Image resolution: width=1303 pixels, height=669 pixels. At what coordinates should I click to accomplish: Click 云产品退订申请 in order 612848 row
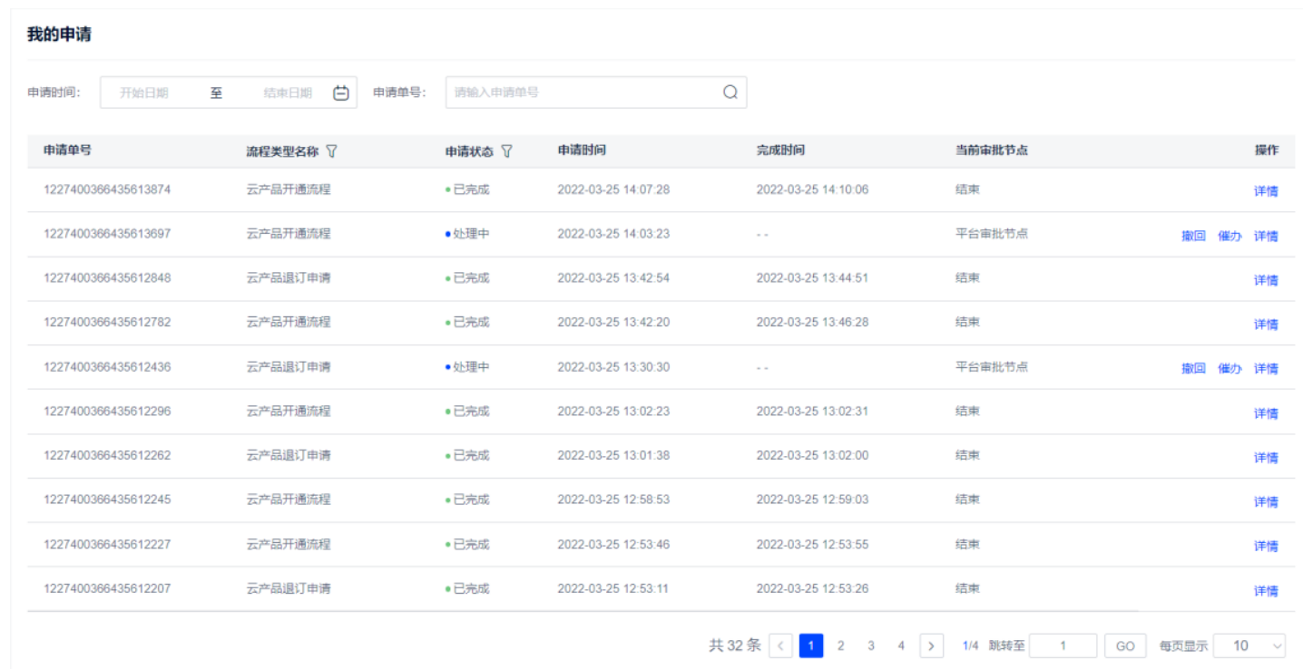click(x=289, y=277)
